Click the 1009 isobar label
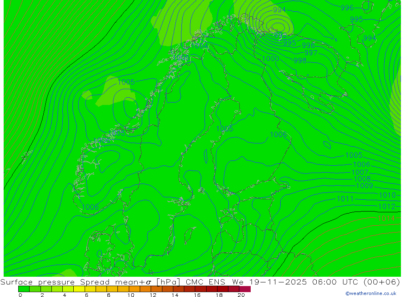Image resolution: width=405 pixels, height=297 pixels. click(x=364, y=186)
